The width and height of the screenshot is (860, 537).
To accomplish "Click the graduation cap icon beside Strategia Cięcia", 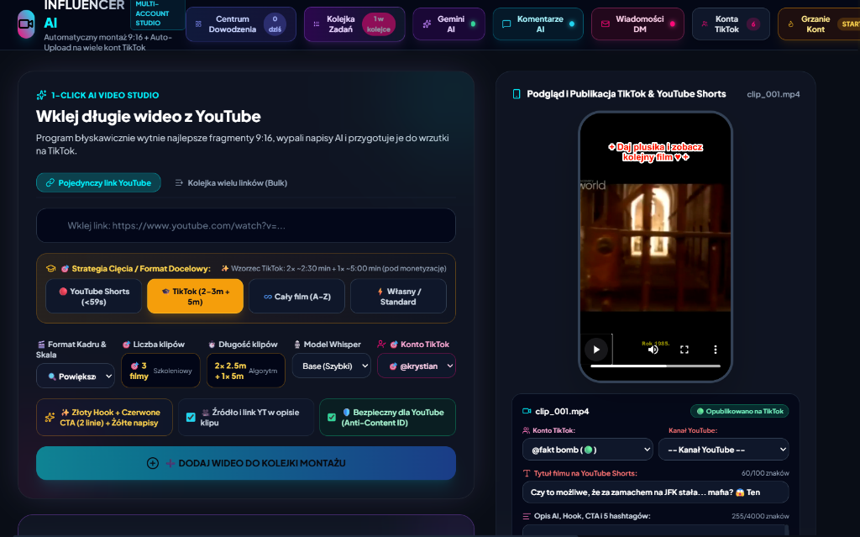I will (51, 269).
